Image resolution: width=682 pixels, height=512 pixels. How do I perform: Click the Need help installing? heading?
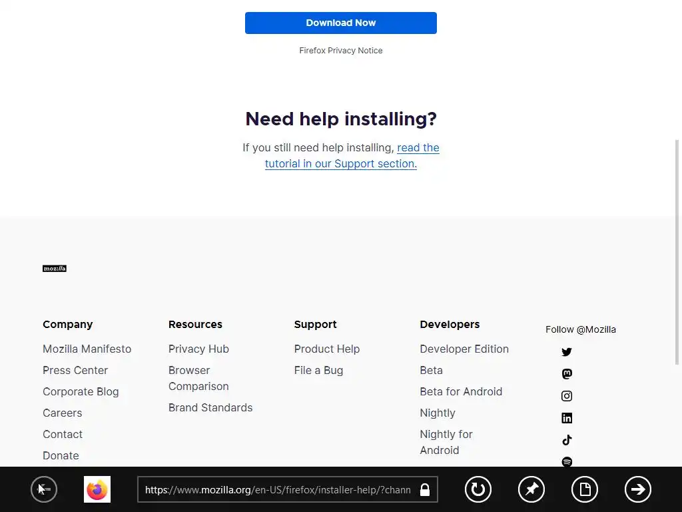point(341,119)
